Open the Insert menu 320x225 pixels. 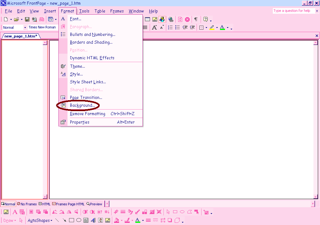coord(50,11)
